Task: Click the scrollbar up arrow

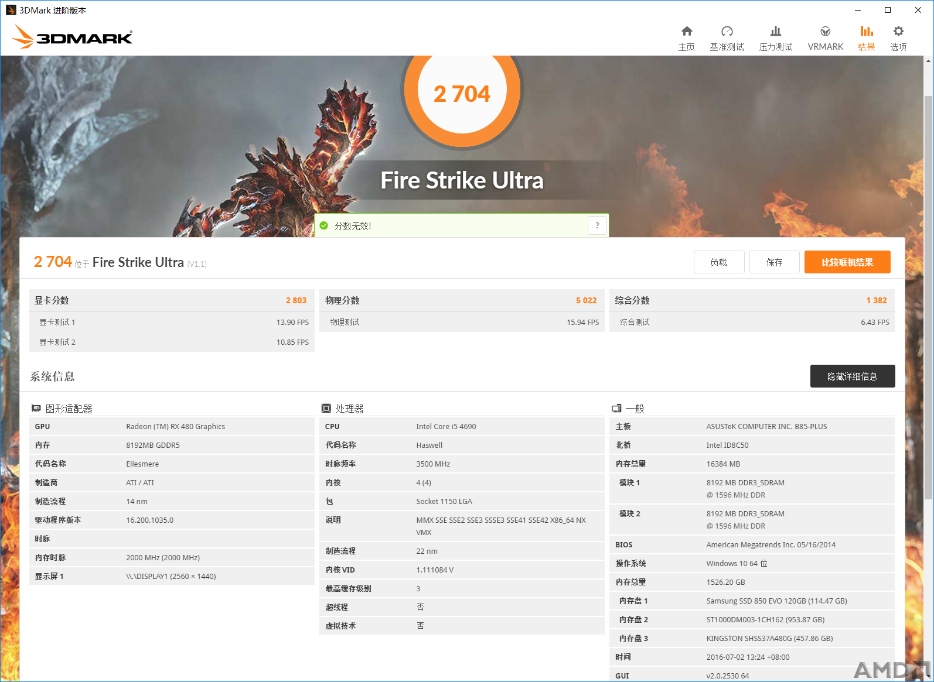Action: point(928,61)
